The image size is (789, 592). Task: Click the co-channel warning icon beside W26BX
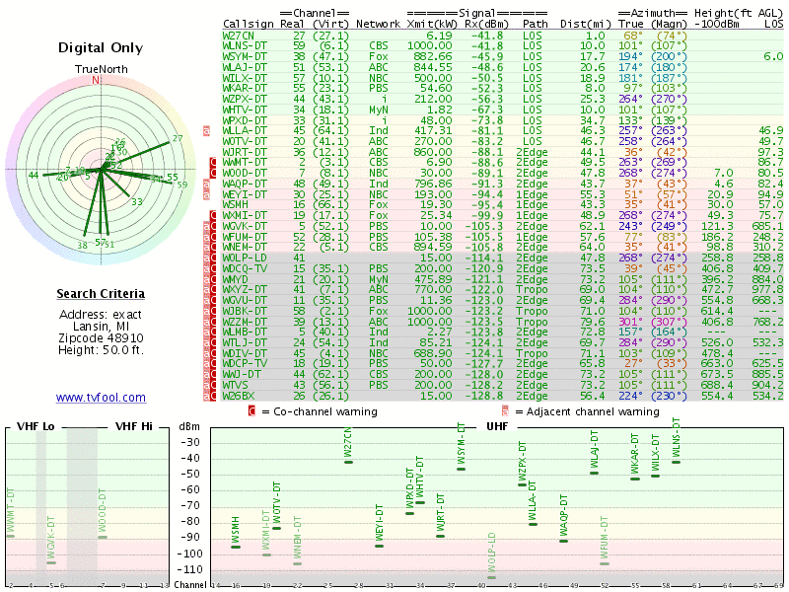tap(214, 396)
